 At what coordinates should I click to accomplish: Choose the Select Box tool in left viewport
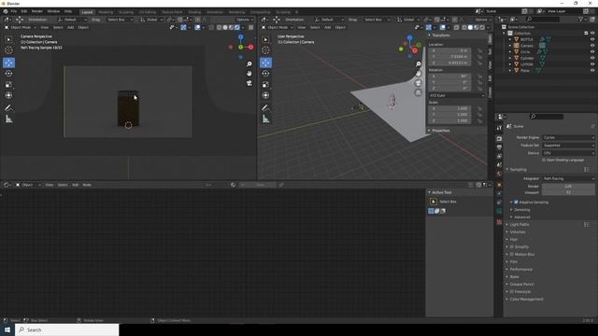(x=8, y=39)
